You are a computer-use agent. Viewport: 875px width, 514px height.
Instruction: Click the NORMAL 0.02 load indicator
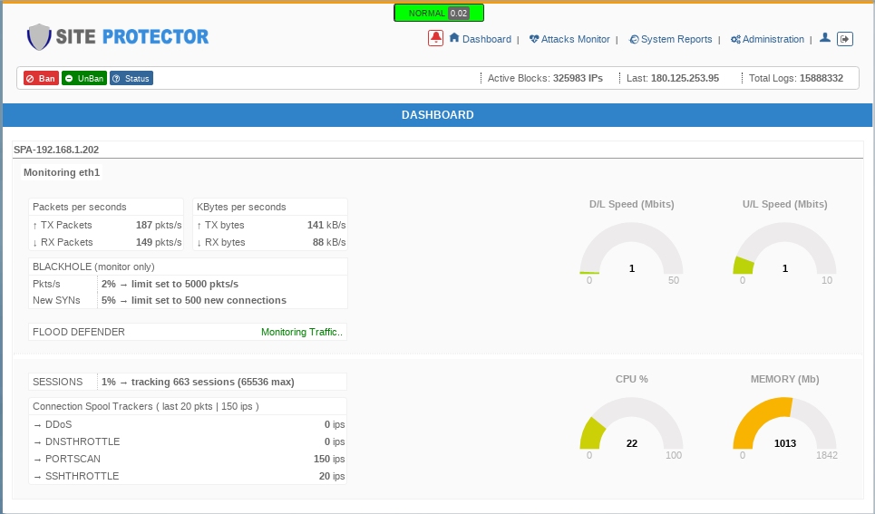[x=439, y=13]
